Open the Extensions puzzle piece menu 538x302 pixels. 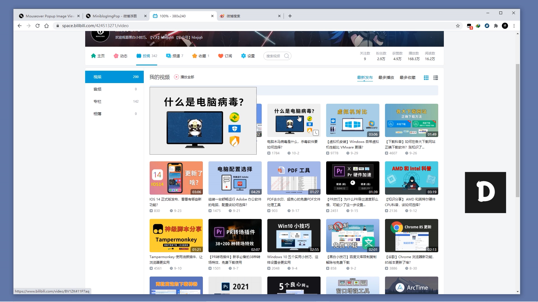click(x=496, y=26)
